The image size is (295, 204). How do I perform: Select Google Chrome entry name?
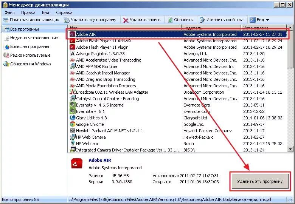pos(90,124)
